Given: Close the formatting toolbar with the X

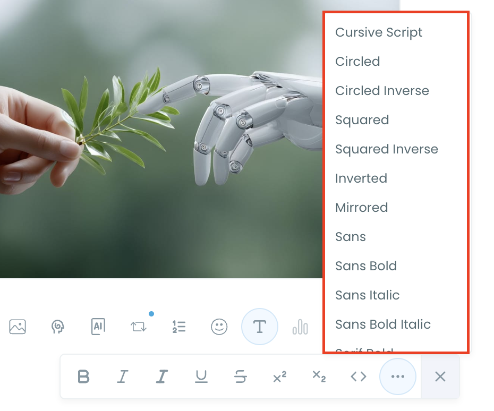Looking at the screenshot, I should click(x=440, y=377).
